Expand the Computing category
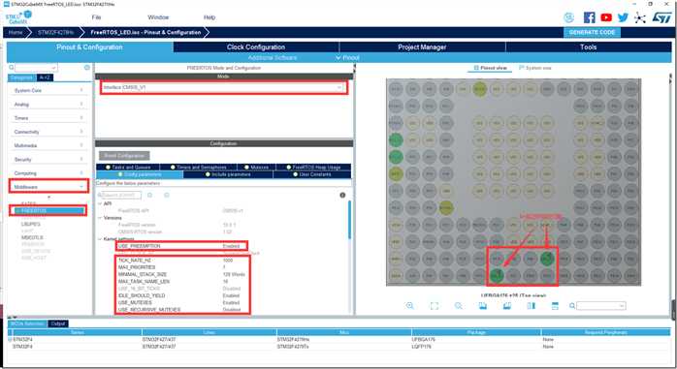The height and width of the screenshot is (369, 677). [x=48, y=173]
